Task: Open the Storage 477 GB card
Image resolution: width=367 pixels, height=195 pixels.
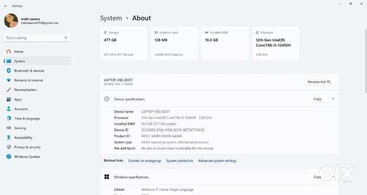Action: tap(124, 43)
